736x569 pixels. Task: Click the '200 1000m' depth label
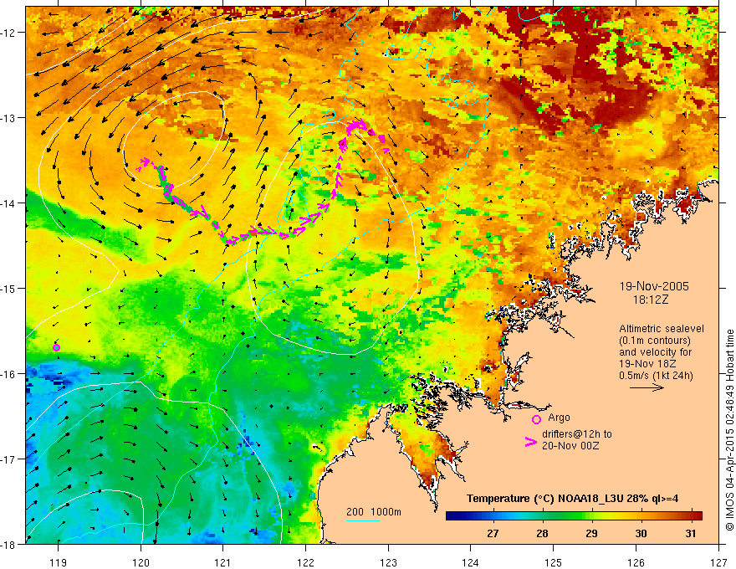coord(374,512)
